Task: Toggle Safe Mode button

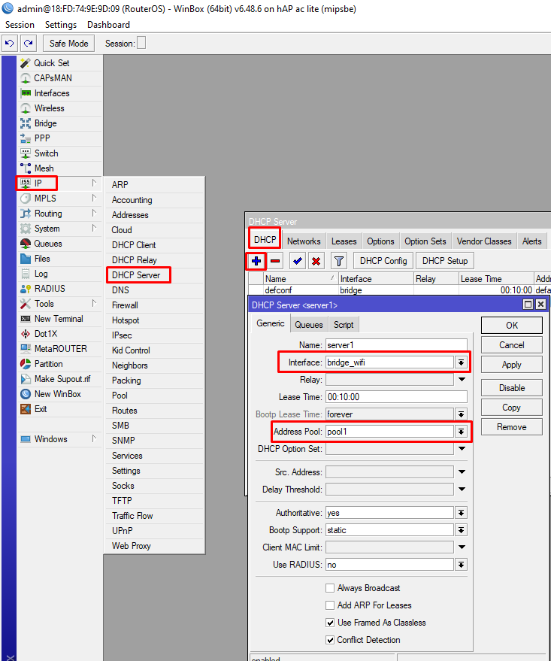Action: 68,44
